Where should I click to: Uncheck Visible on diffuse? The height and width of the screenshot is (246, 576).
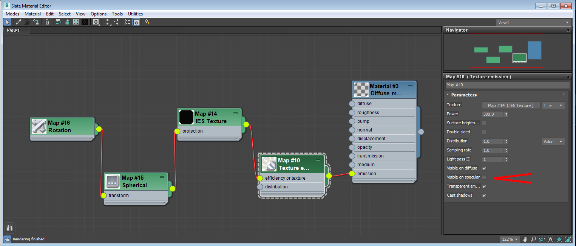[x=484, y=168]
